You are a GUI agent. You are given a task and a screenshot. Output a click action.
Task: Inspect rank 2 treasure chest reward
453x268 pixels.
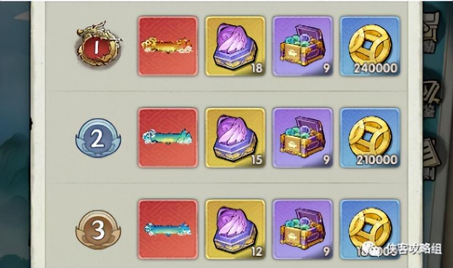click(303, 138)
